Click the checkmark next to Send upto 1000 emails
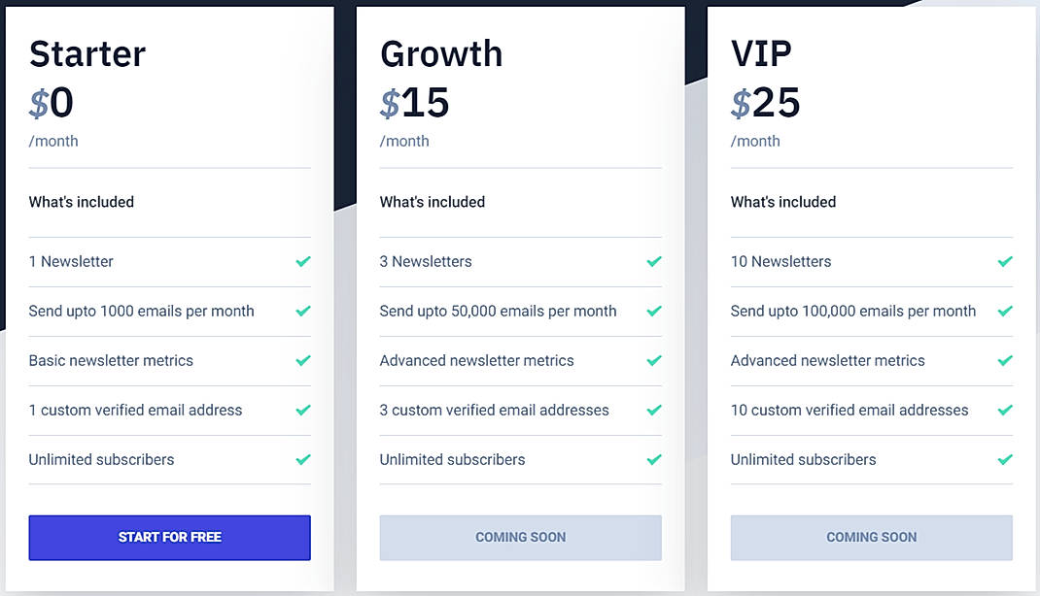 [x=302, y=311]
